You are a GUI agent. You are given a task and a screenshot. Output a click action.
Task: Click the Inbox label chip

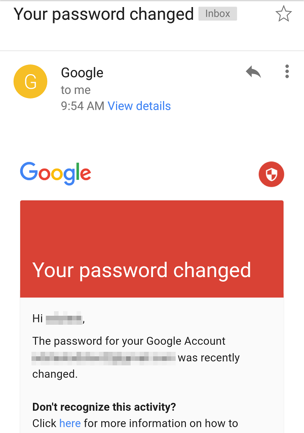(217, 13)
